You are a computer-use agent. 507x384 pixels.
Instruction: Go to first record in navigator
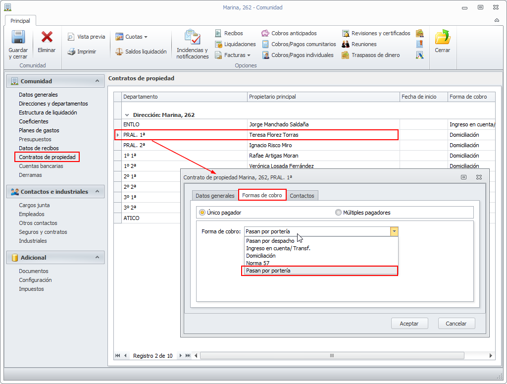(x=117, y=356)
